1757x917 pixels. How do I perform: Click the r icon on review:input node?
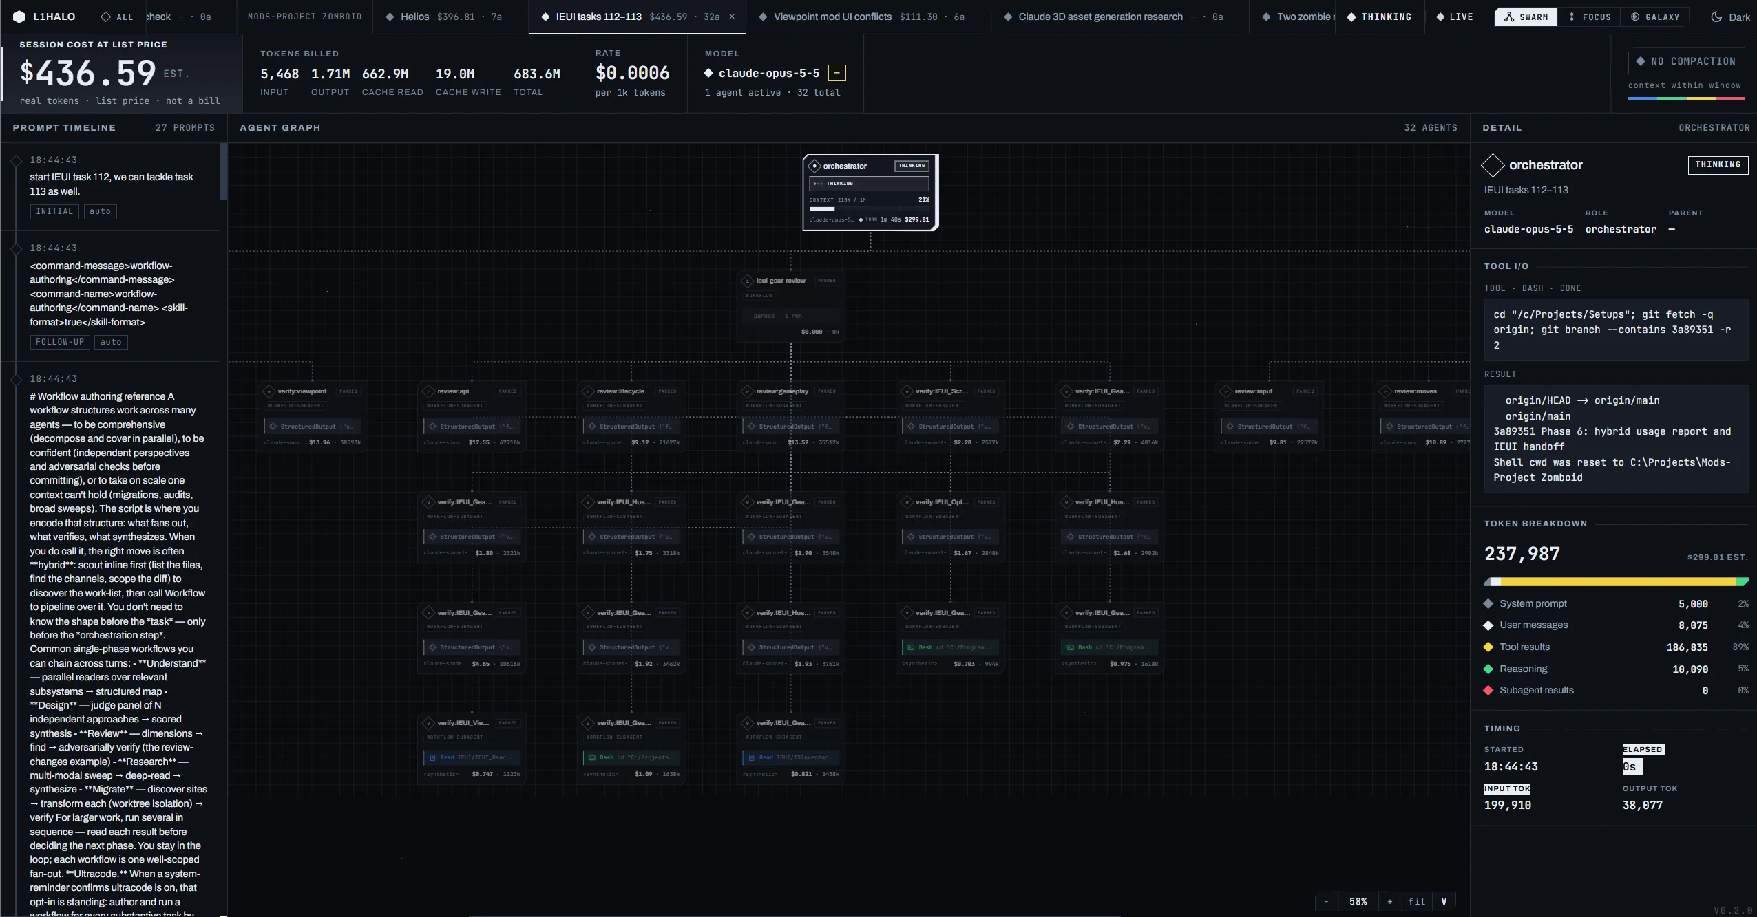(1225, 391)
